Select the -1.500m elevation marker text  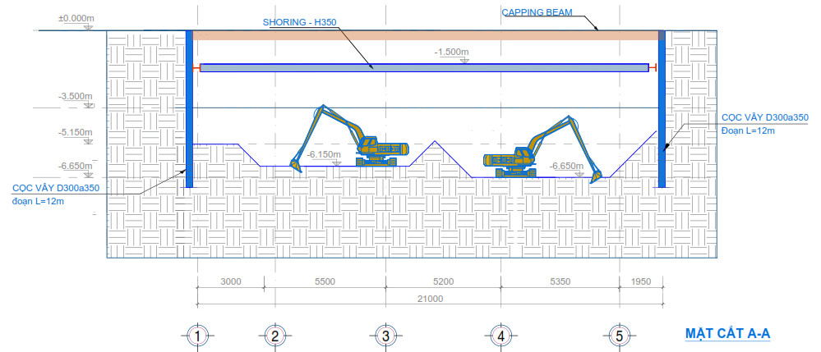click(x=452, y=52)
